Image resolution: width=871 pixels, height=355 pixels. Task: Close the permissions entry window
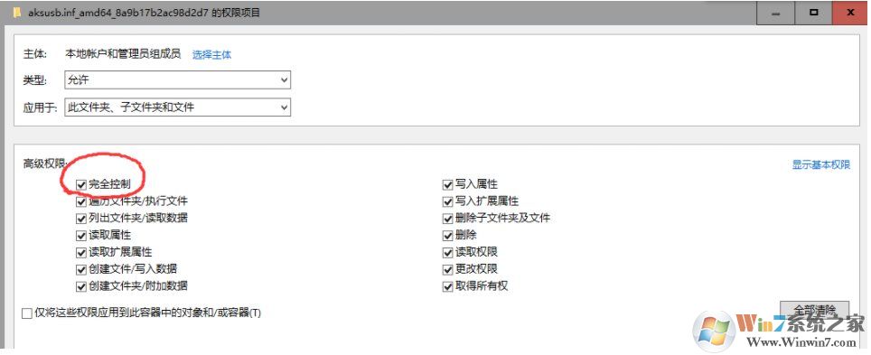851,13
